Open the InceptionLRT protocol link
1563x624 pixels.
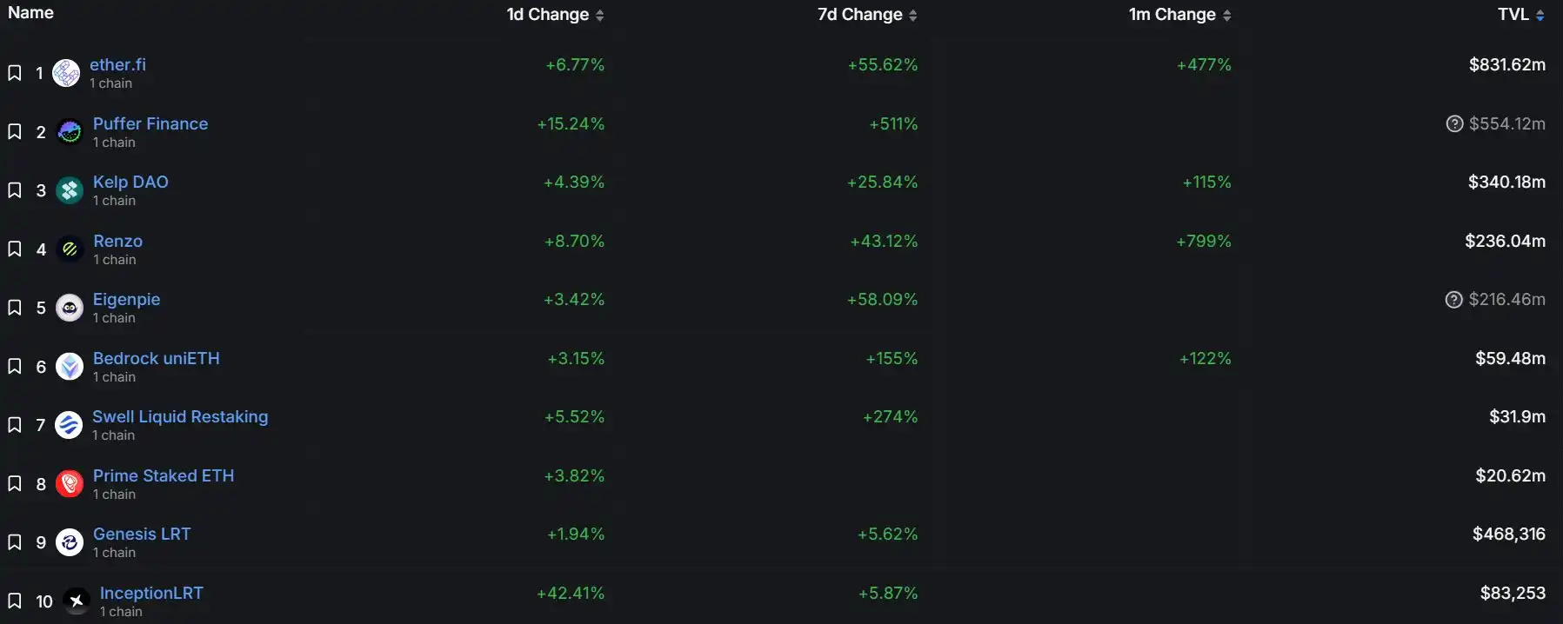[151, 593]
